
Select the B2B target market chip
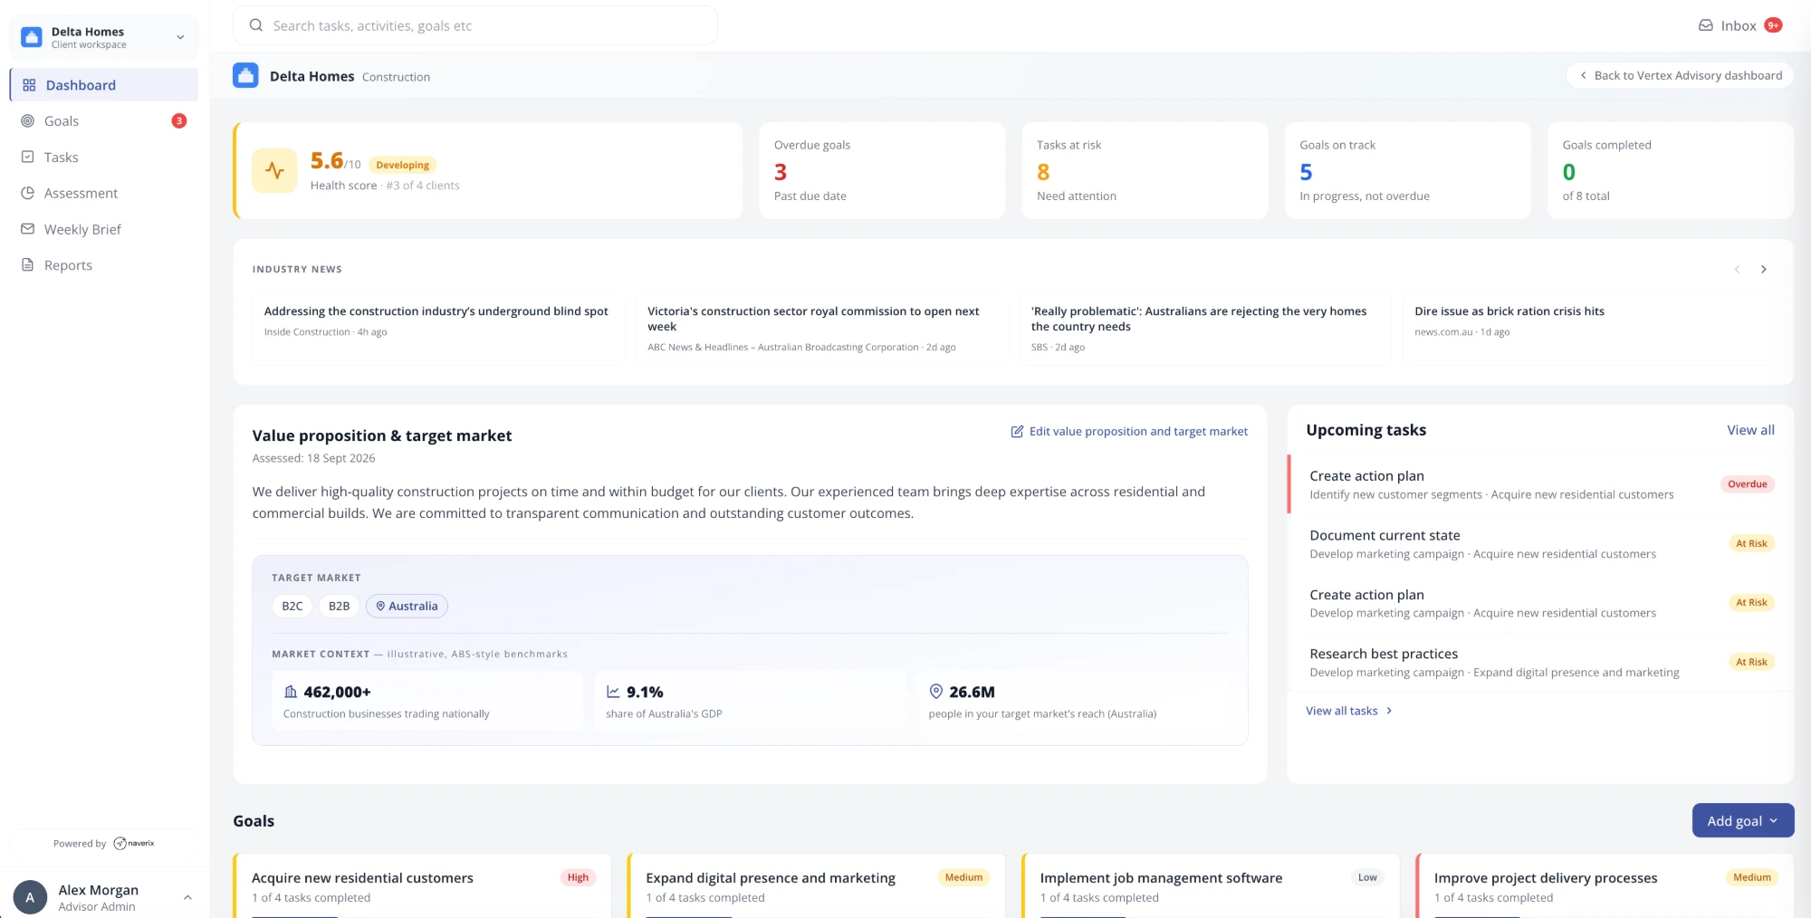point(339,606)
